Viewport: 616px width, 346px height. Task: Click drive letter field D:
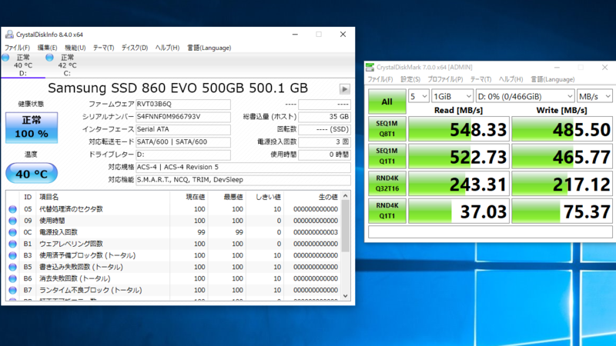tap(183, 155)
